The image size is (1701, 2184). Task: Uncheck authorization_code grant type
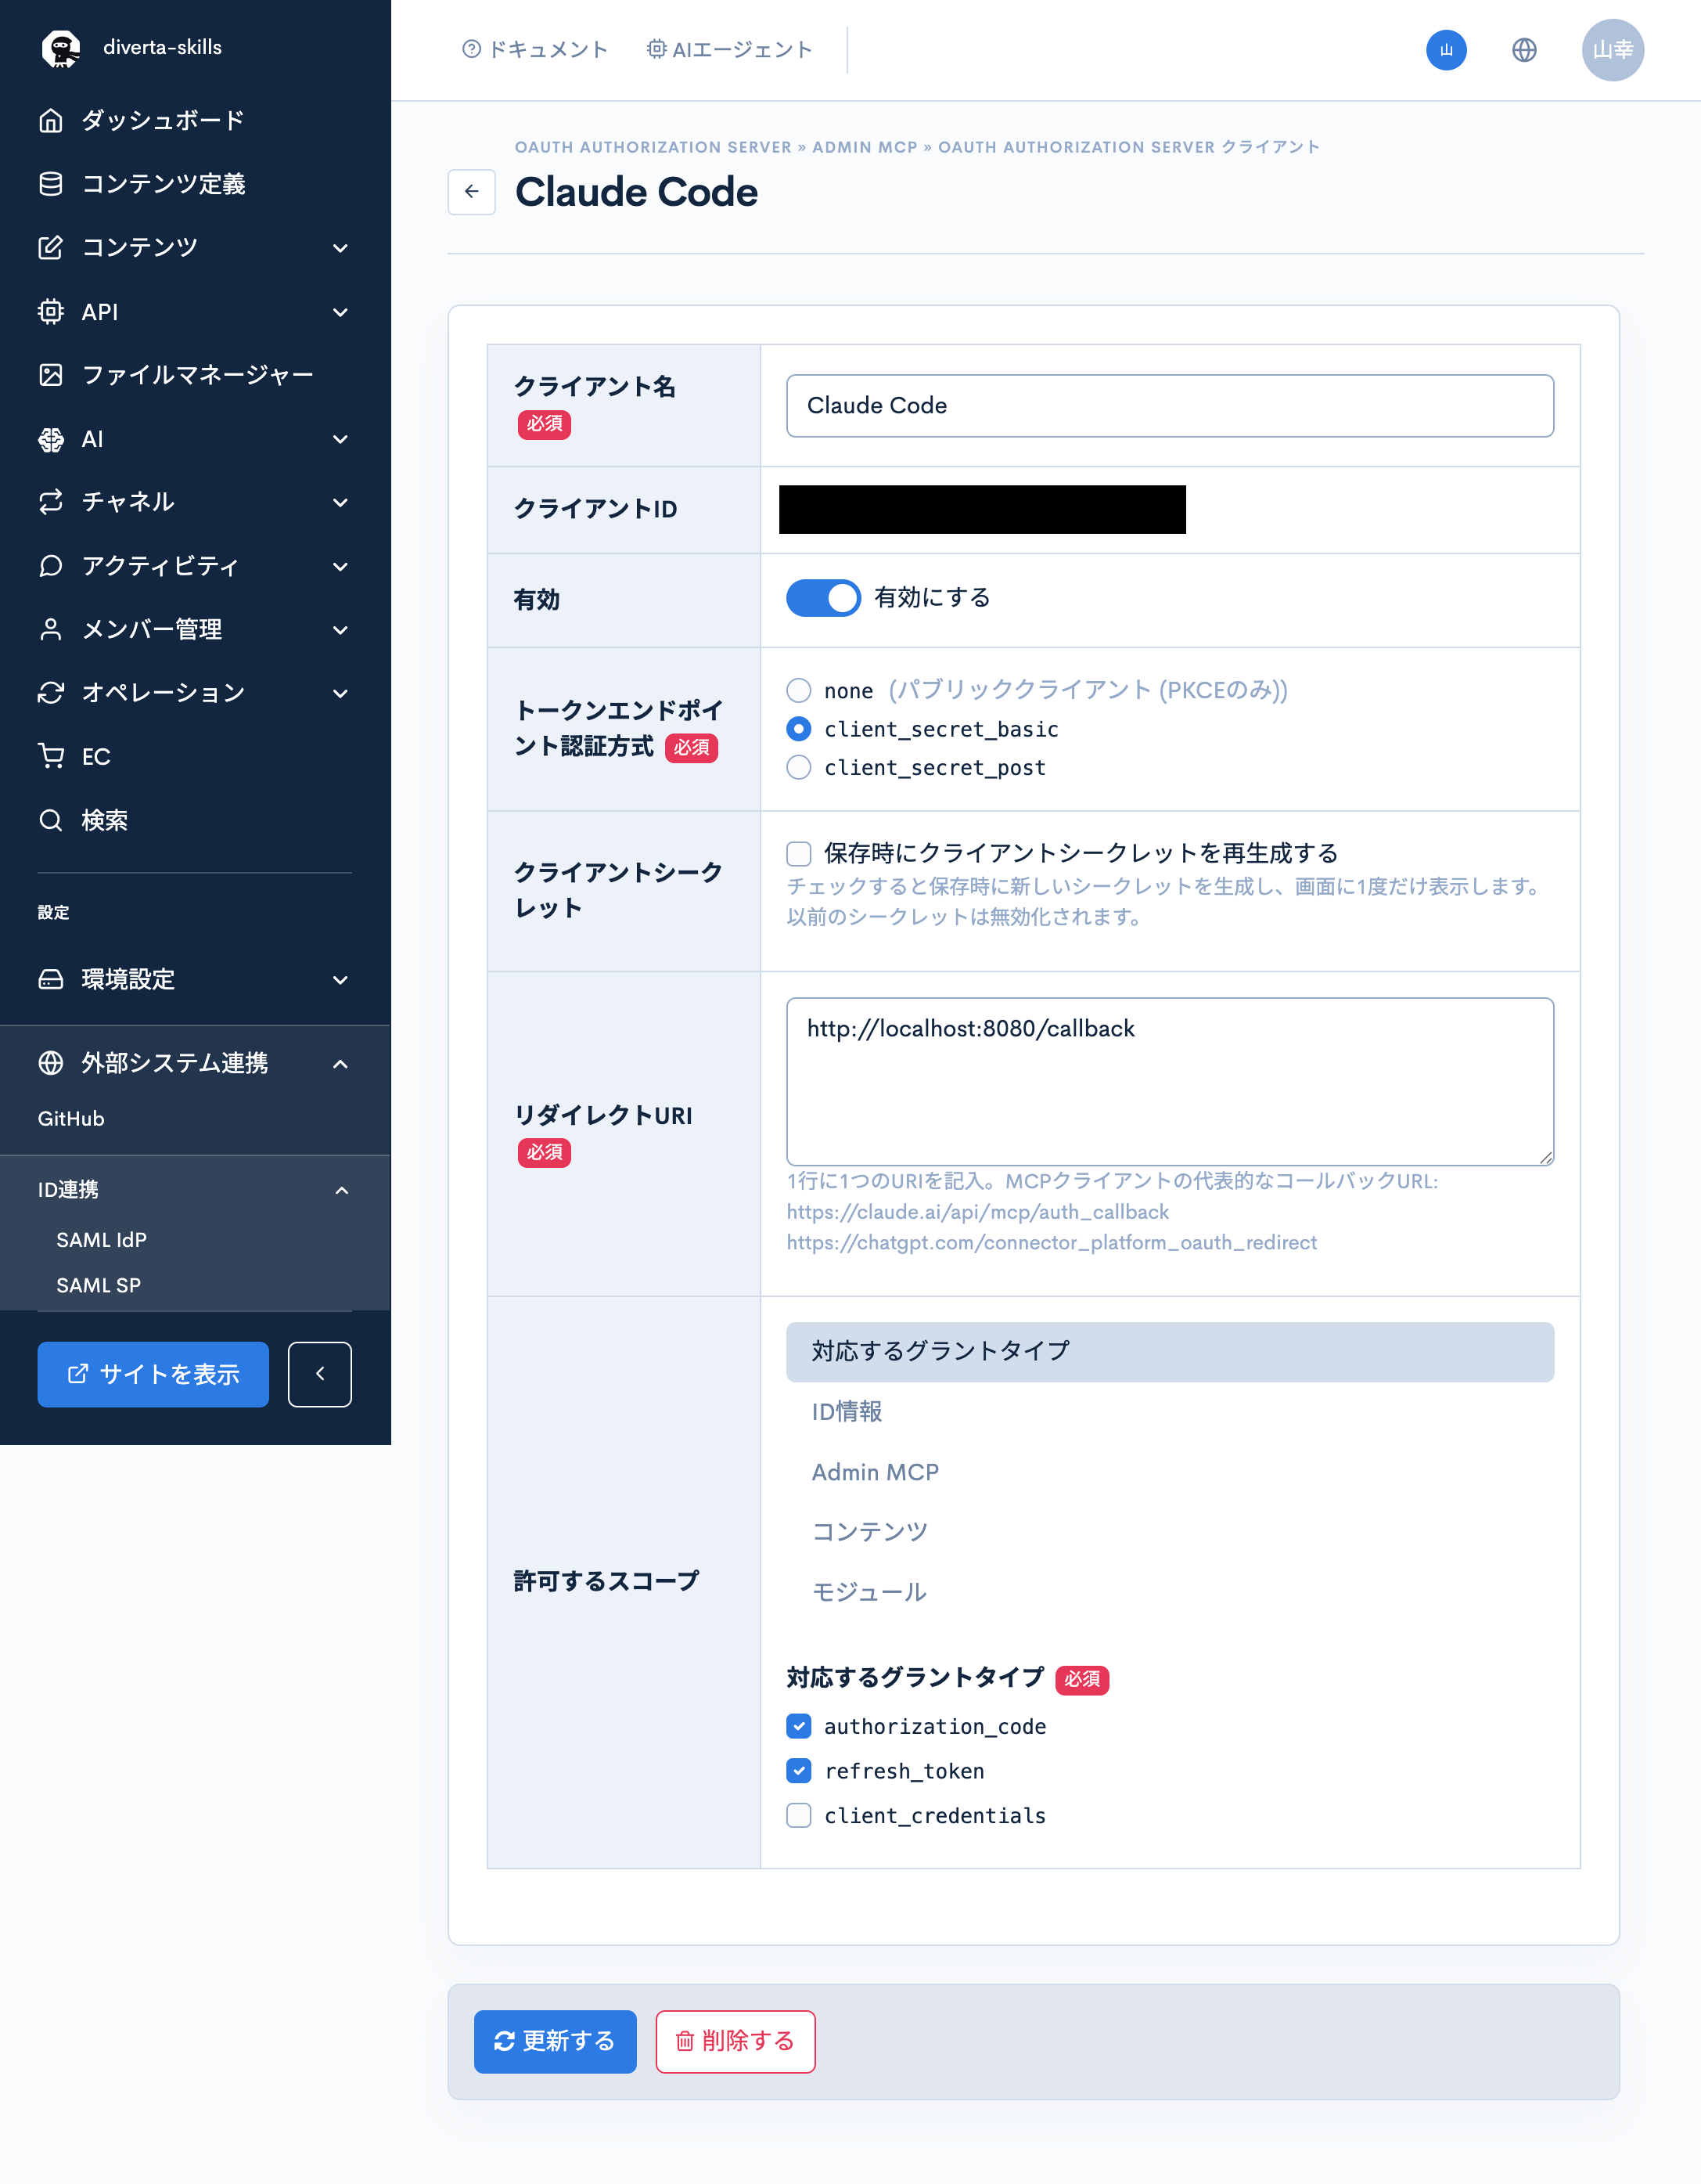click(x=799, y=1726)
